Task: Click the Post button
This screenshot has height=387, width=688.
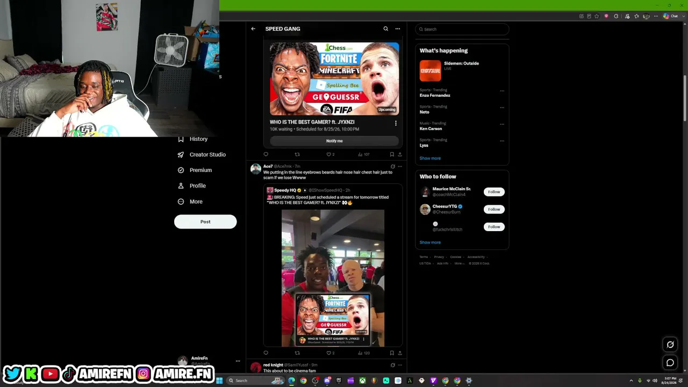Action: (205, 221)
